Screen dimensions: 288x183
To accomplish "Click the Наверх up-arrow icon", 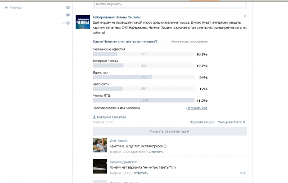I will pos(6,8).
